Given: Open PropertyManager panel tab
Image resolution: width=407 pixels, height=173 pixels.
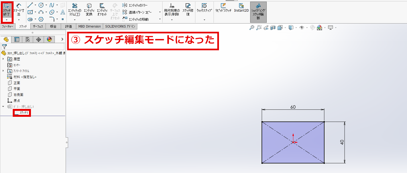Looking at the screenshot, I should coord(17,39).
